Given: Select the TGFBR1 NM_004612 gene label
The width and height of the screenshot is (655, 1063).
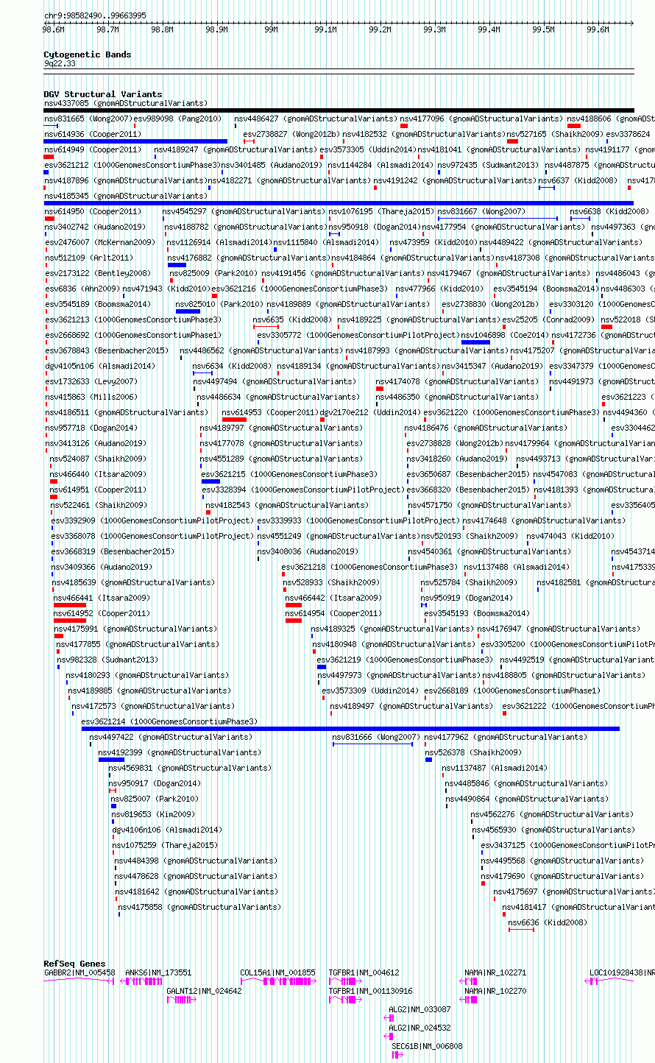Looking at the screenshot, I should [364, 972].
